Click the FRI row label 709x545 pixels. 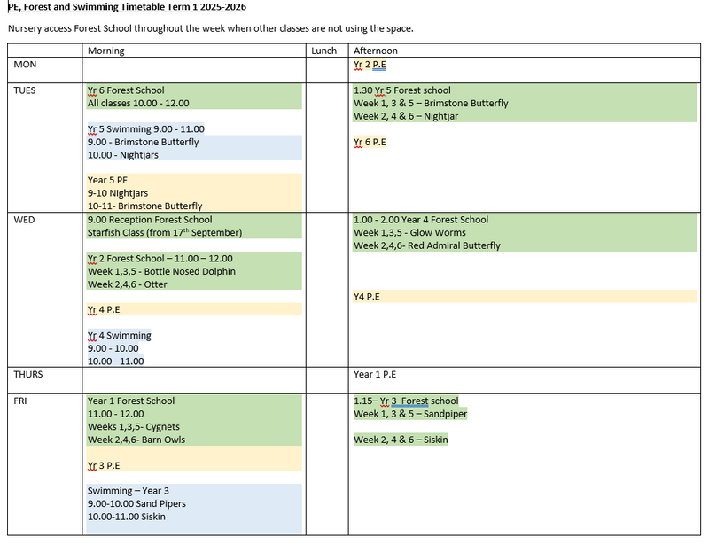pyautogui.click(x=20, y=401)
